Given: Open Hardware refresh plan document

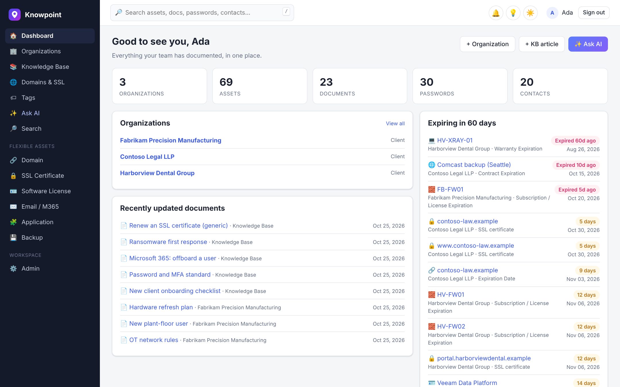Looking at the screenshot, I should pos(161,307).
